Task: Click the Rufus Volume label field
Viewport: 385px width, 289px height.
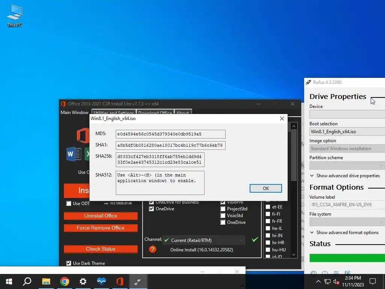Action: (x=347, y=205)
